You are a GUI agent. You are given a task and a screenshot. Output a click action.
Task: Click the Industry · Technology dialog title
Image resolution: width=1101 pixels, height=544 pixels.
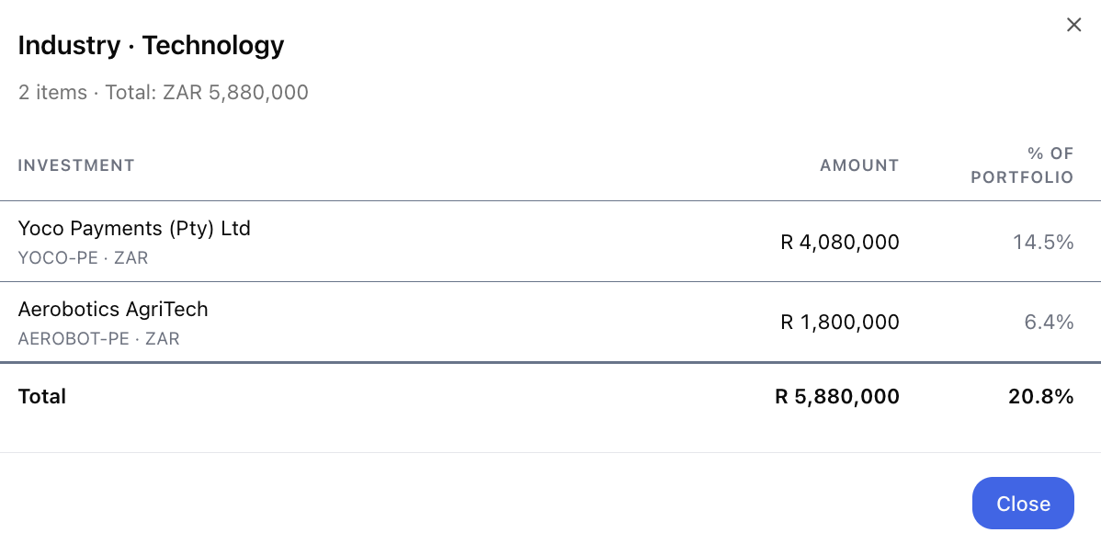click(151, 46)
